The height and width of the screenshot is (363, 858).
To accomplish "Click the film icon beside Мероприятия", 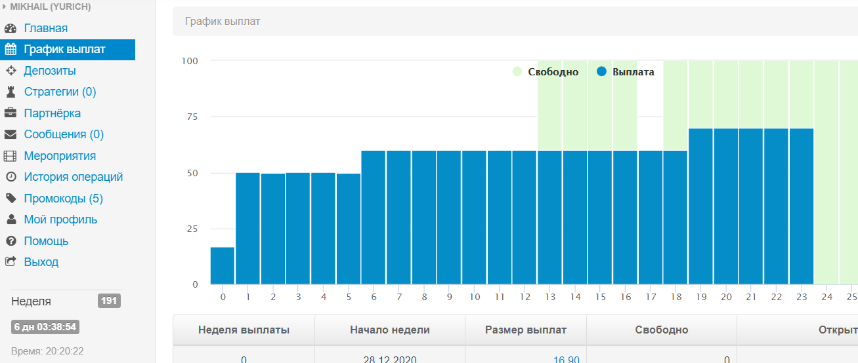I will coord(10,156).
